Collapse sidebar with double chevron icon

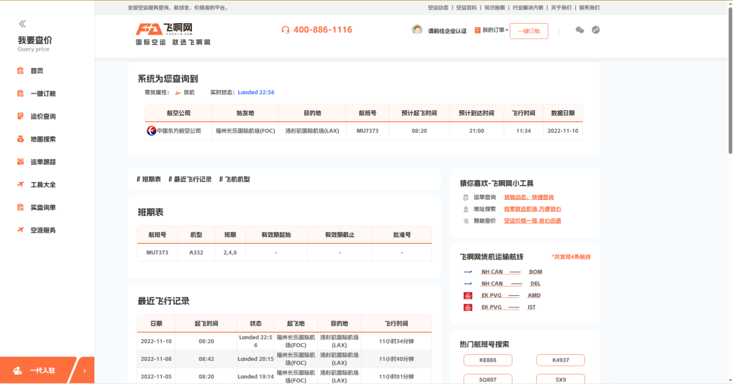point(22,23)
